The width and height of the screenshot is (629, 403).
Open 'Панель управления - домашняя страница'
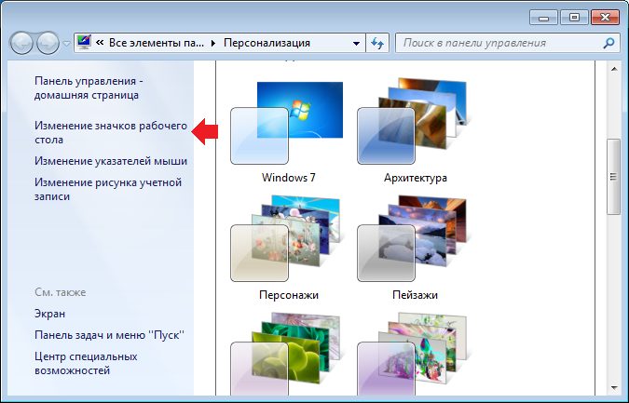[x=89, y=87]
